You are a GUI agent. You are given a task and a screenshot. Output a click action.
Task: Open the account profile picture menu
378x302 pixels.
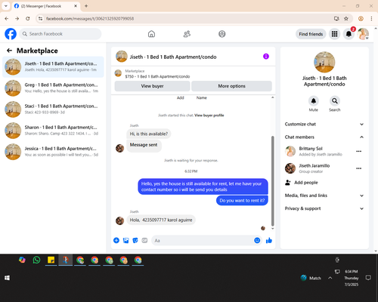click(363, 34)
